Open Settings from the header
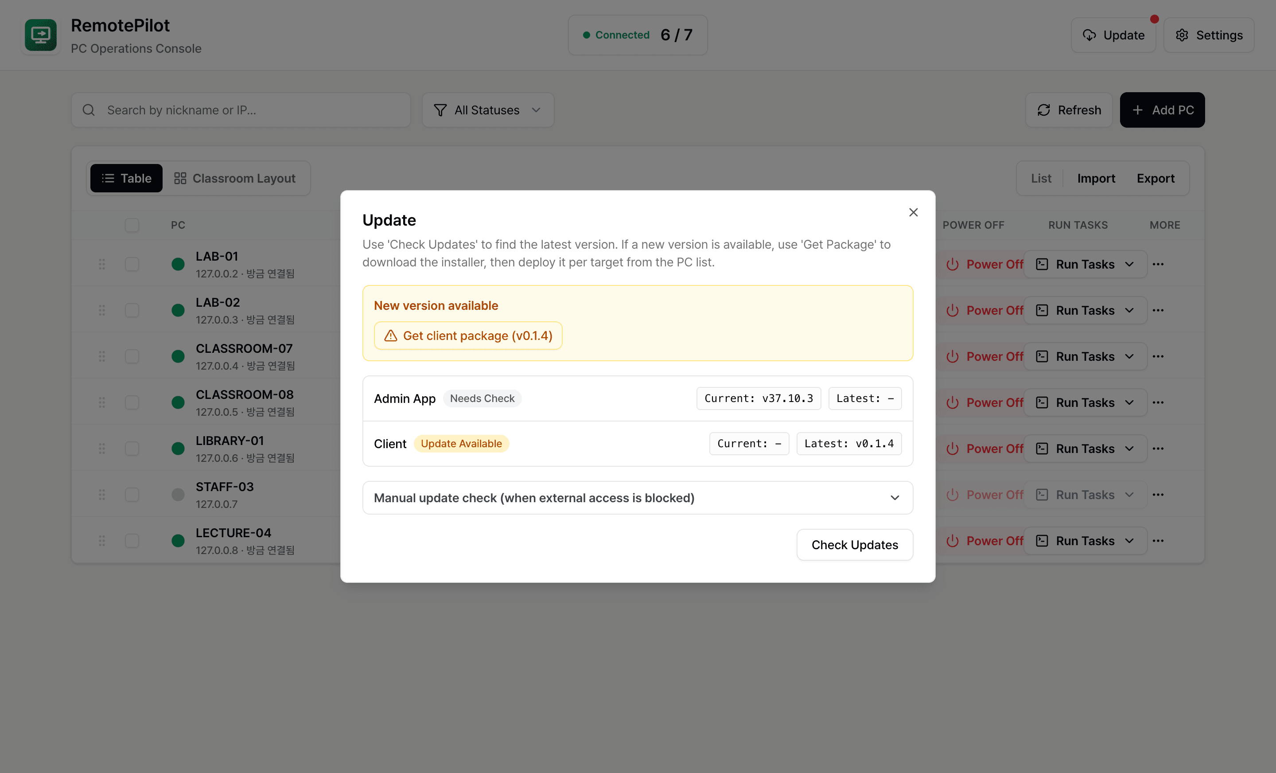 click(1209, 35)
